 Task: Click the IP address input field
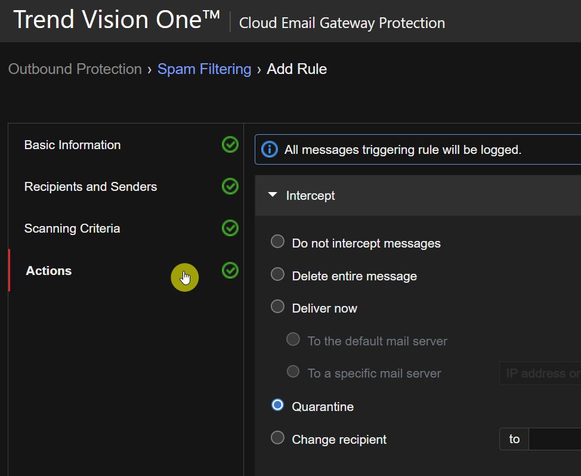[540, 373]
